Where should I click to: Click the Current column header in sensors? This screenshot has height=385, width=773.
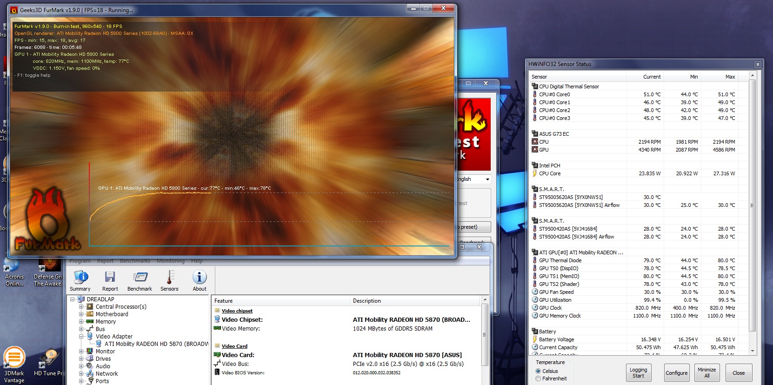click(645, 77)
